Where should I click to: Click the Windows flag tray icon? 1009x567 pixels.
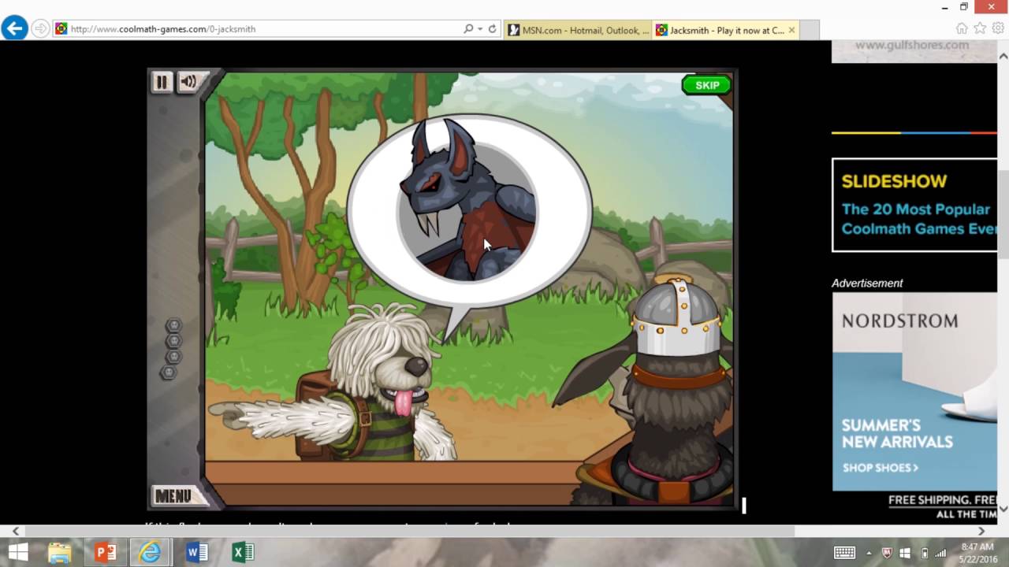pos(905,553)
